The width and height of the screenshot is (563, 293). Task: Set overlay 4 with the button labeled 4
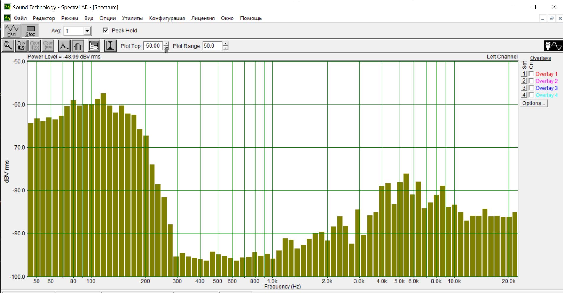[524, 95]
